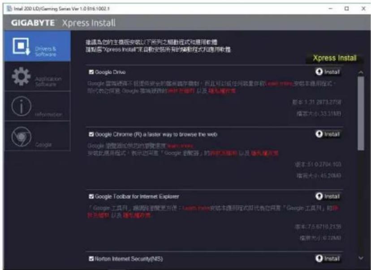Viewport: 371px width, 270px height.
Task: Click the Drivers & Software download icon
Action: coord(22,46)
